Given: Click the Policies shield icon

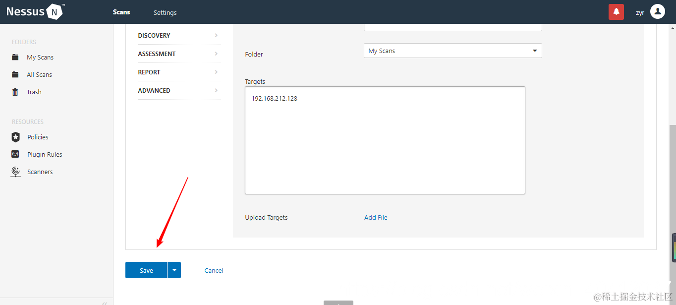Looking at the screenshot, I should [x=16, y=137].
